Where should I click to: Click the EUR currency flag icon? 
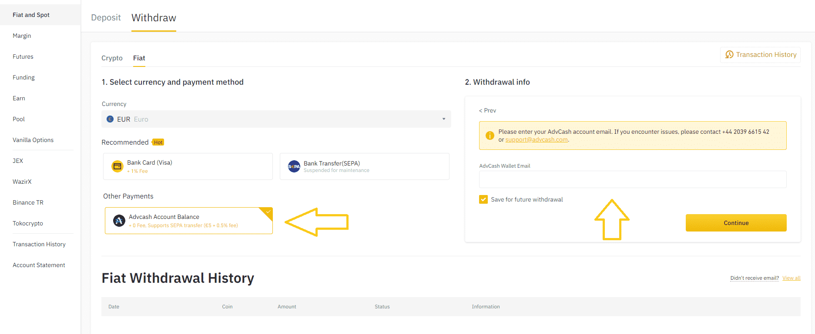110,119
